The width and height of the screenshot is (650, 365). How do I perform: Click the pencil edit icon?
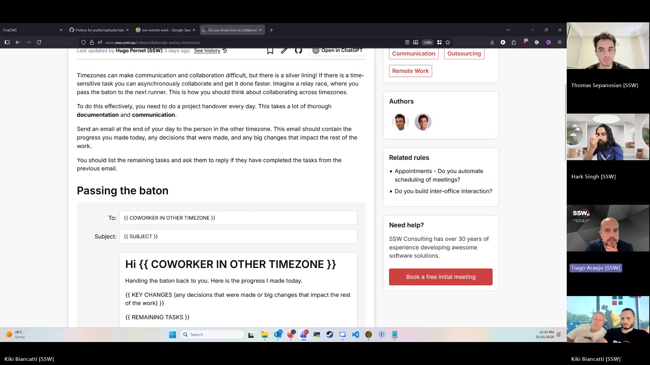pos(284,51)
